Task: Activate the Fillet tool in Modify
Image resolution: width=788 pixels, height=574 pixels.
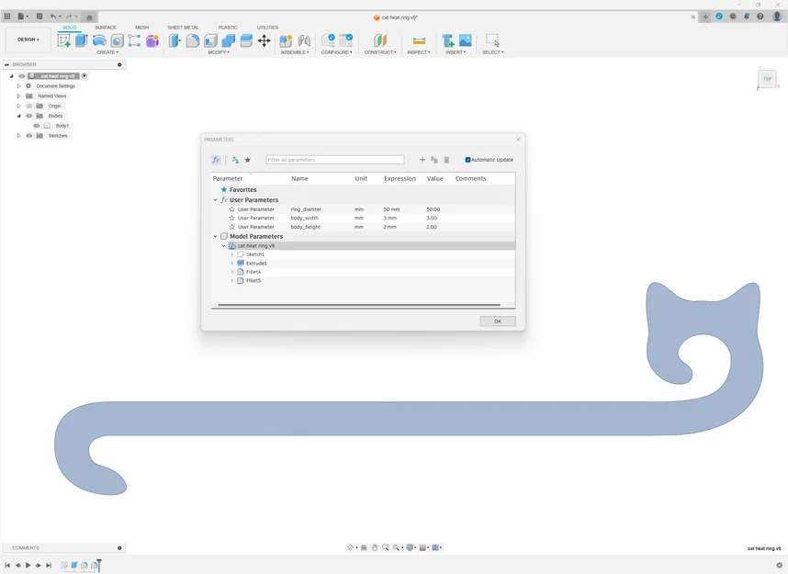Action: click(191, 41)
